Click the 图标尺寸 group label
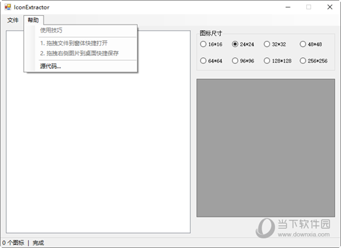Viewport: 341px width, 248px height. (211, 33)
